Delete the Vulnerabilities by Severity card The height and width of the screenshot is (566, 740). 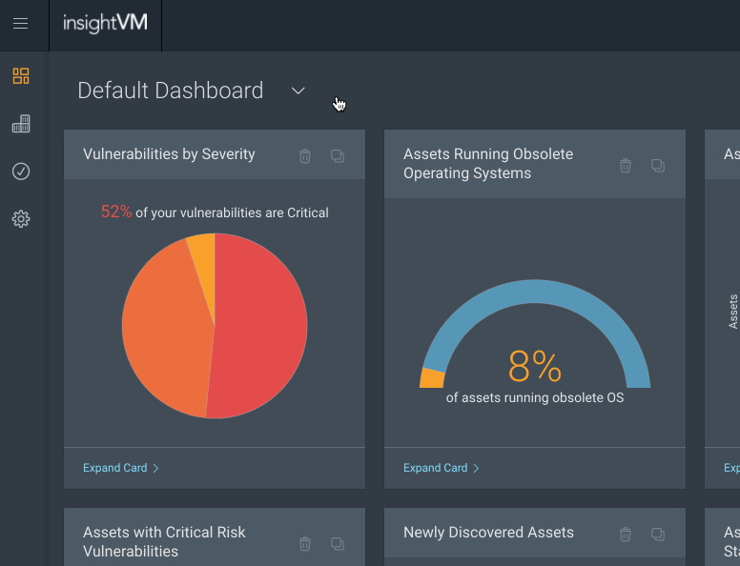click(305, 155)
